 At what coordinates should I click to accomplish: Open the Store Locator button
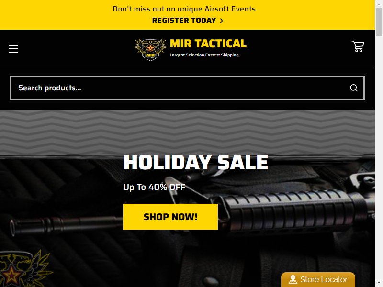pos(318,280)
